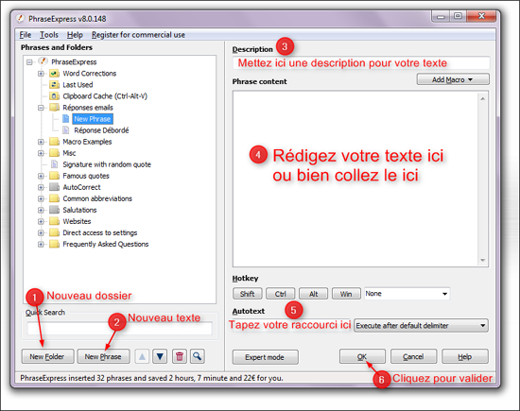The image size is (520, 411).
Task: Select the New Phrase tree item
Action: (93, 119)
